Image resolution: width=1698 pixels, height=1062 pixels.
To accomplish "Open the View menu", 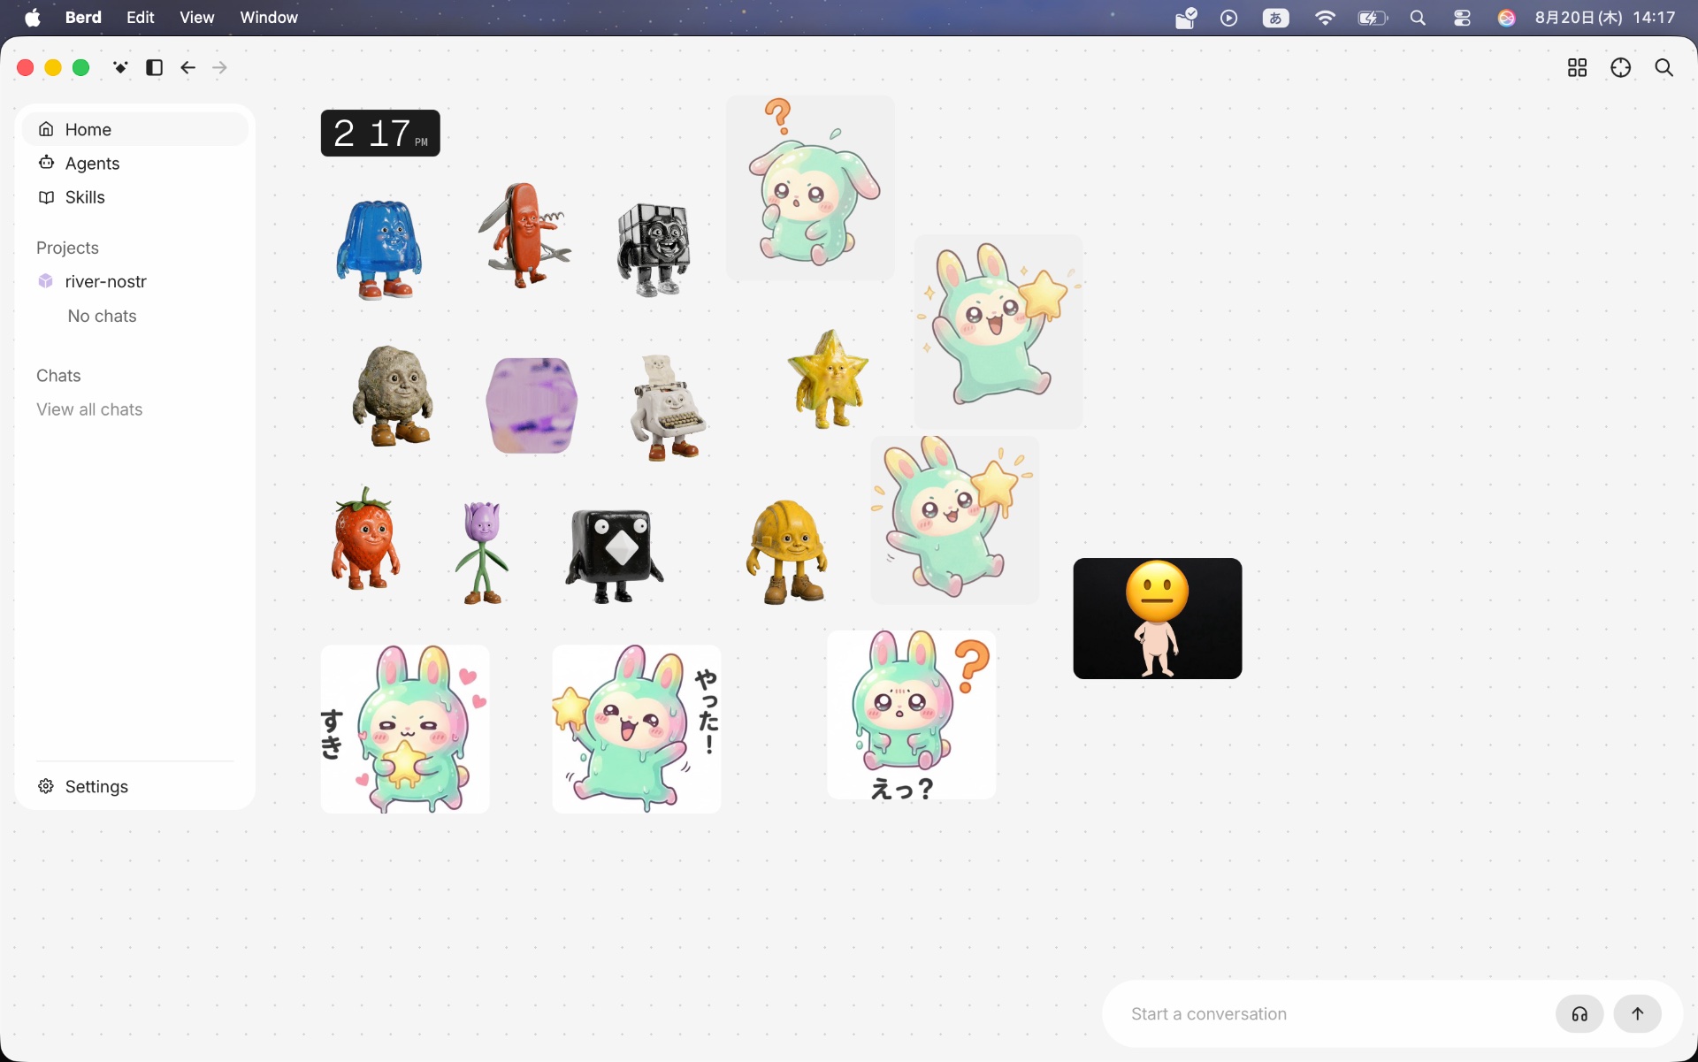I will tap(196, 18).
